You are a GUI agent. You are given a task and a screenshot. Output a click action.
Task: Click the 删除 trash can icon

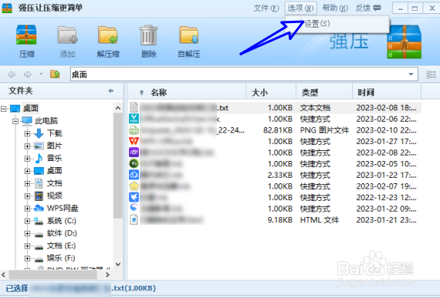point(149,35)
